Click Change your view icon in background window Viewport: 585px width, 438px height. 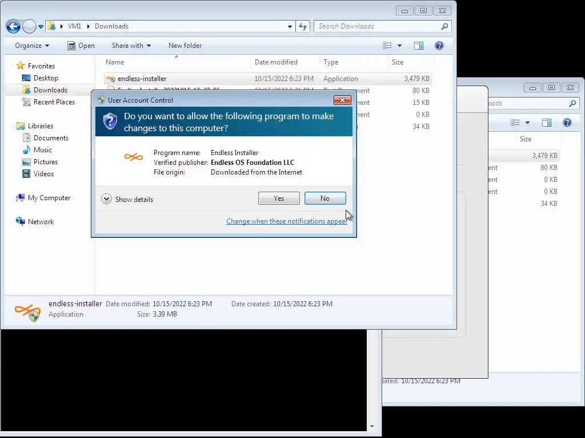[x=515, y=123]
